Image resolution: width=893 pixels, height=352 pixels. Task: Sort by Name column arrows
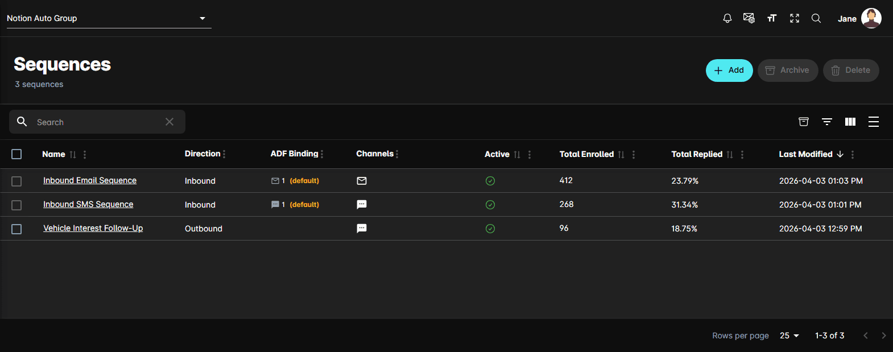(73, 155)
